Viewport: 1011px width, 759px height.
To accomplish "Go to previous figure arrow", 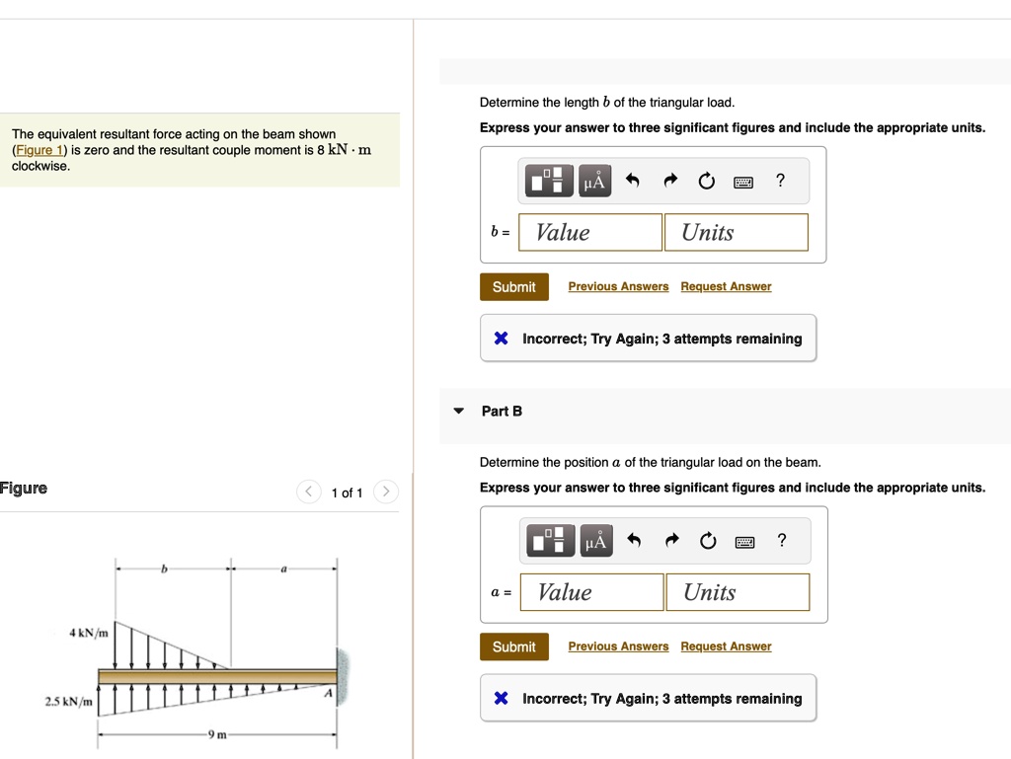I will [309, 493].
